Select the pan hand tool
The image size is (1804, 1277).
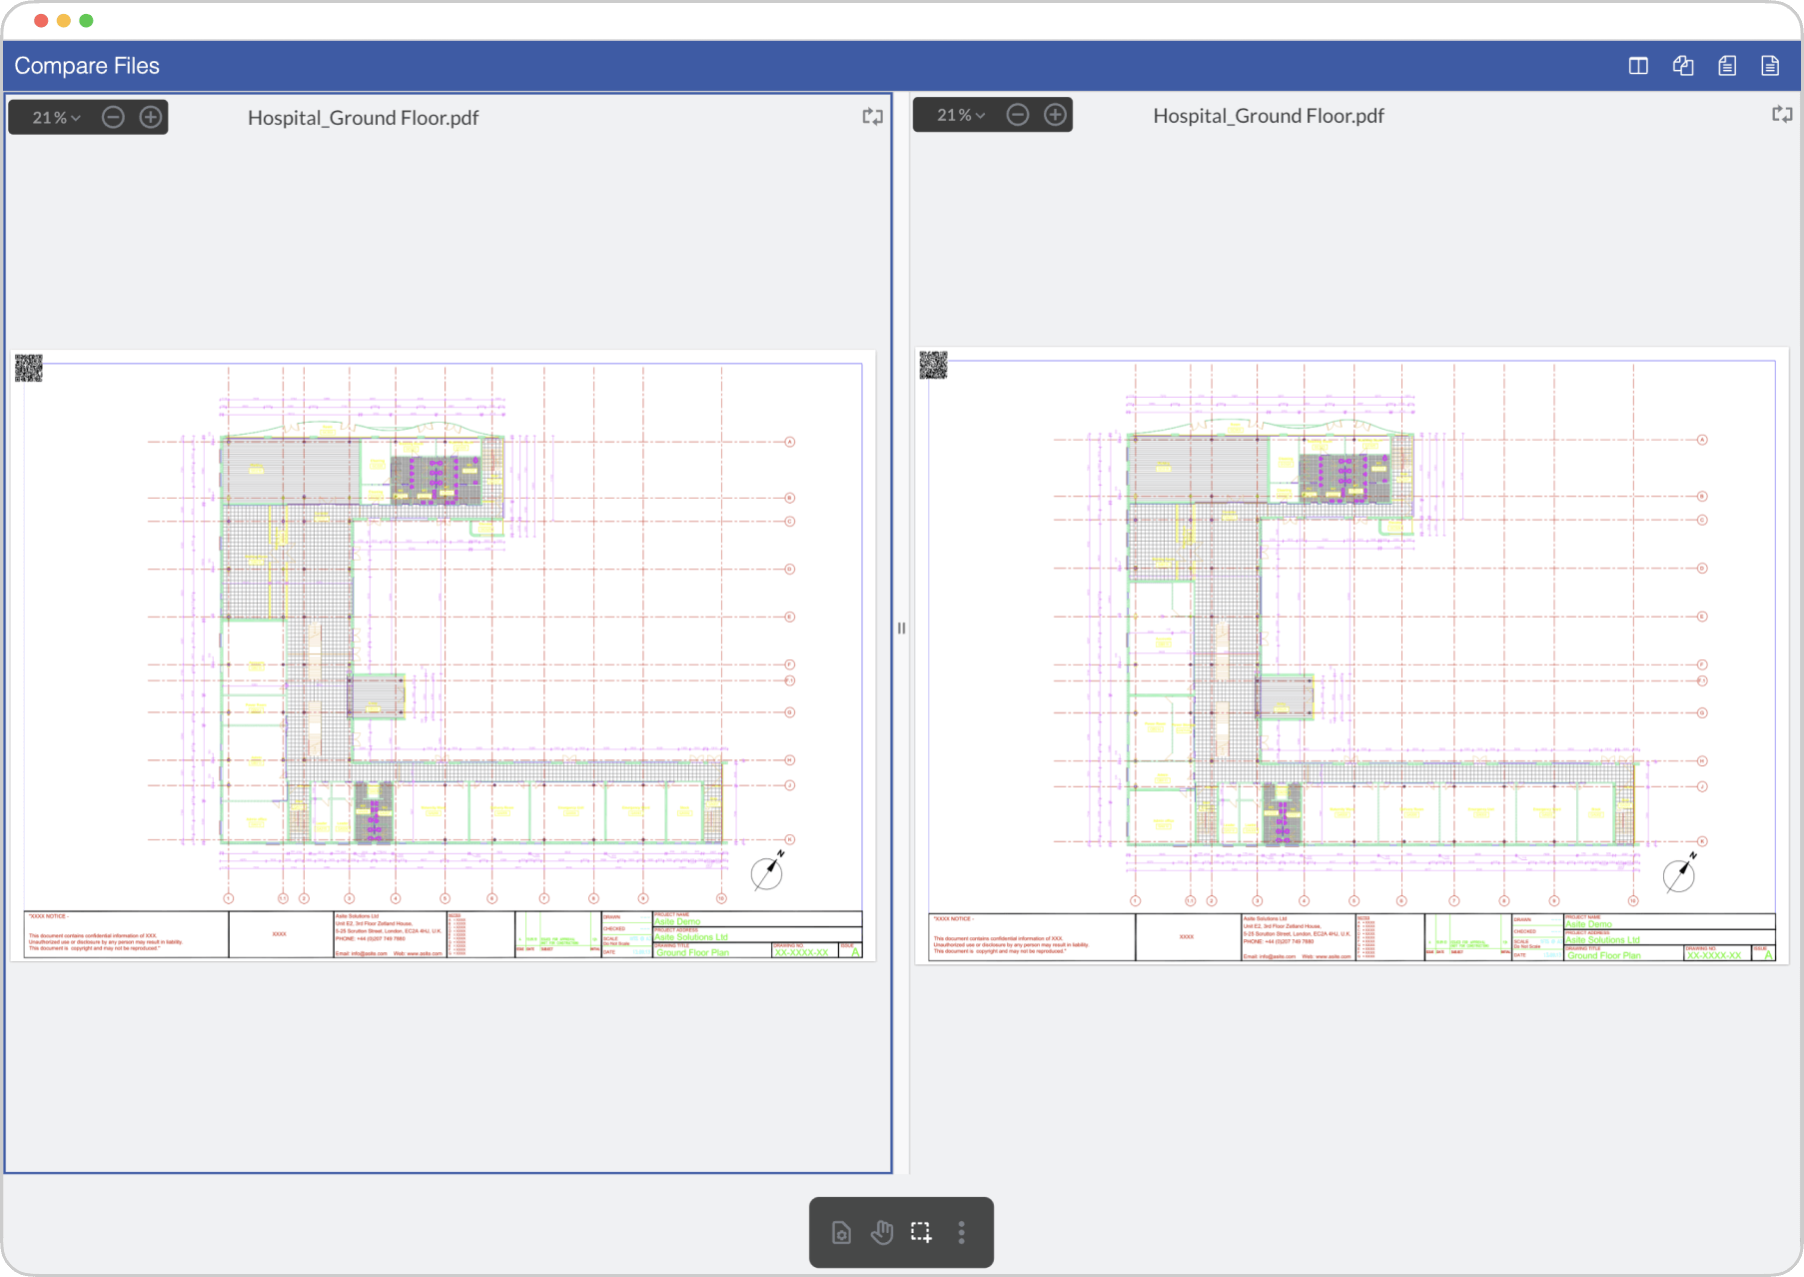(x=881, y=1233)
